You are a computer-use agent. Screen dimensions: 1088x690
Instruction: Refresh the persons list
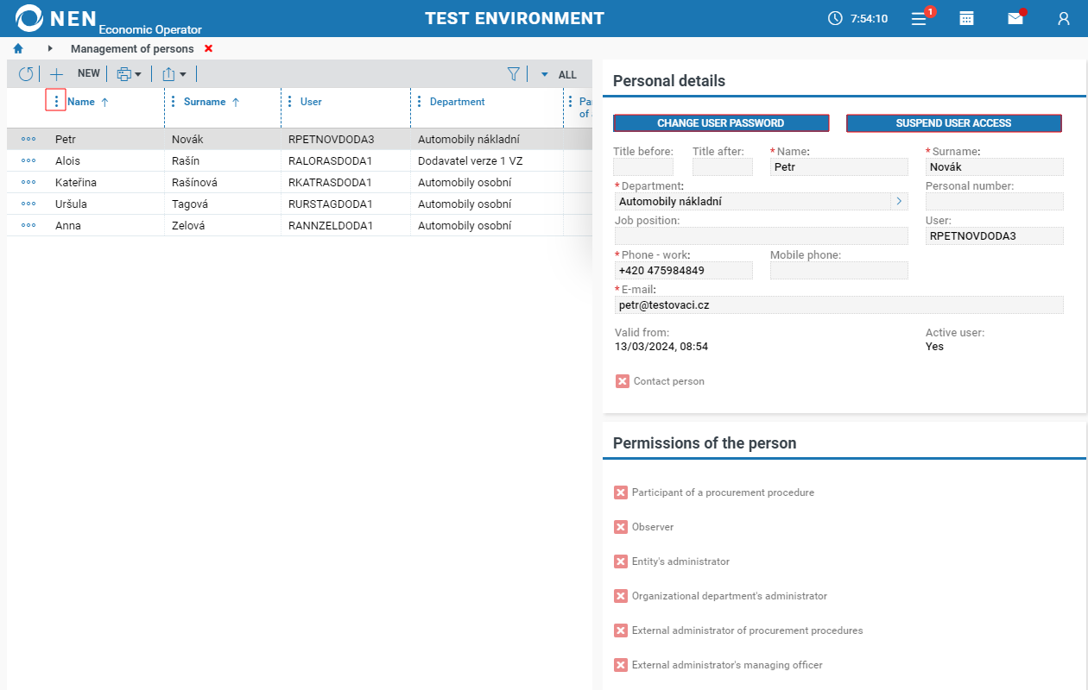(26, 74)
